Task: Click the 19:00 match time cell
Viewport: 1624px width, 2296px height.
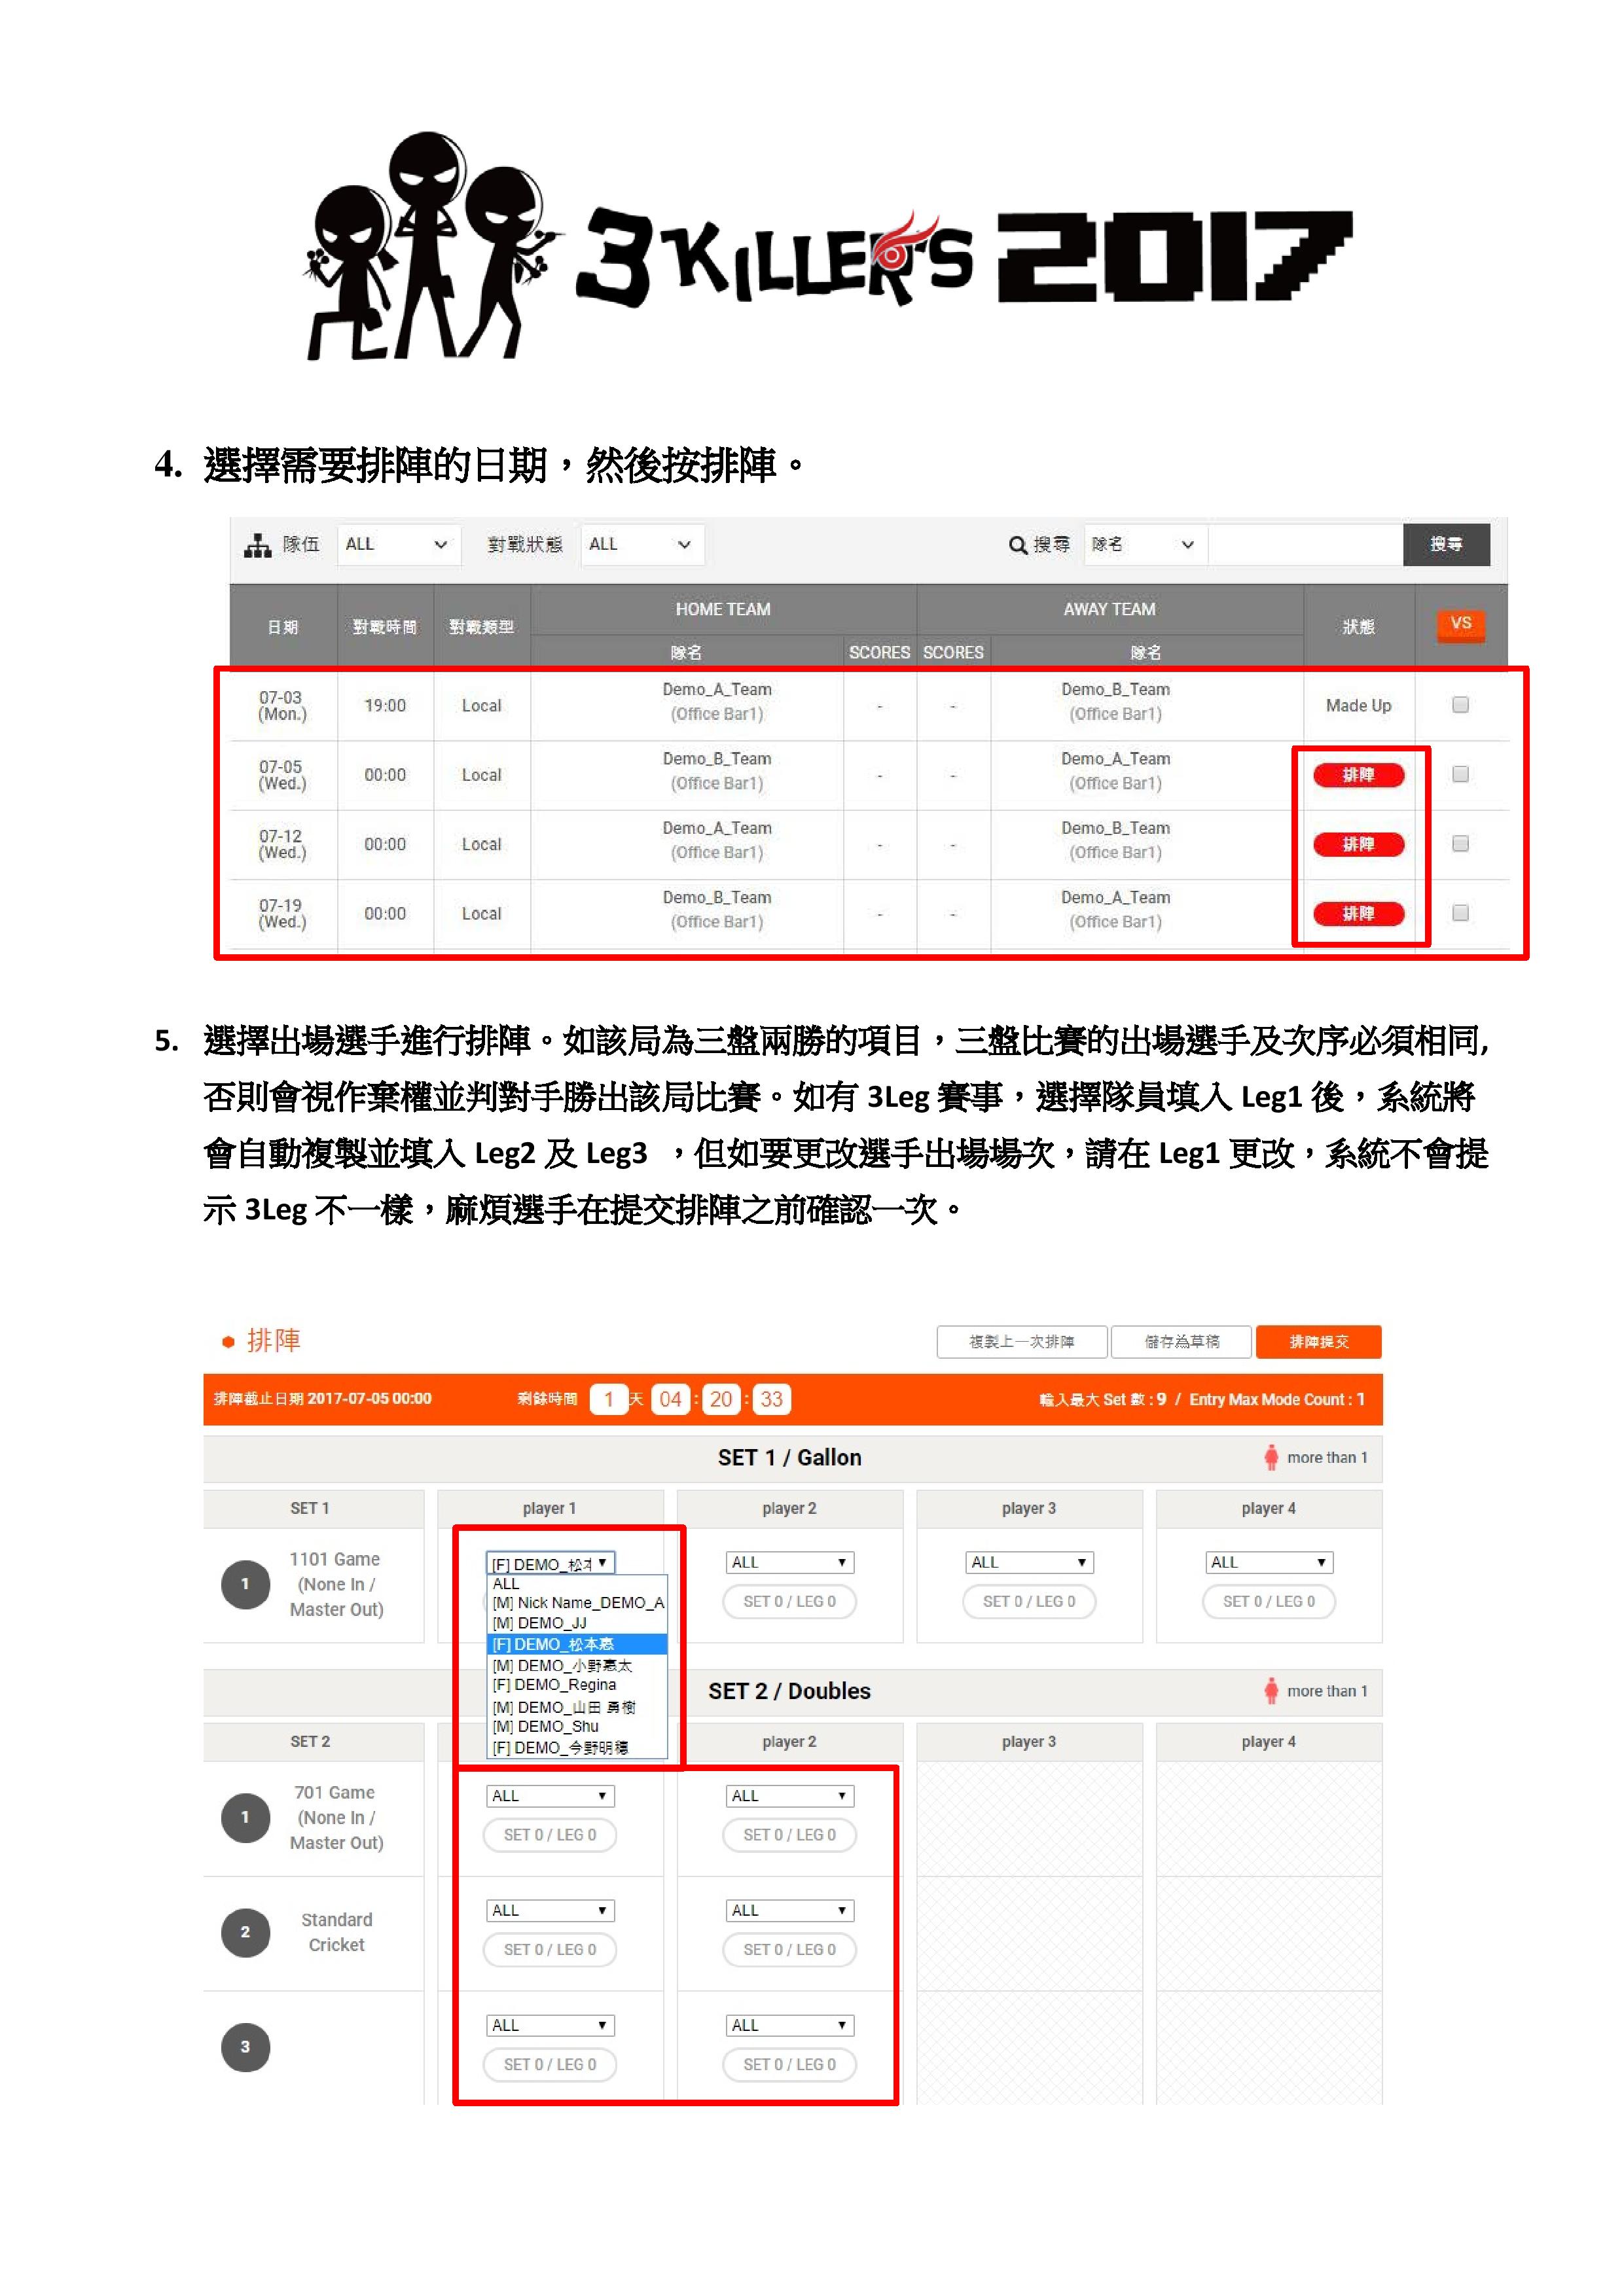Action: [x=385, y=706]
